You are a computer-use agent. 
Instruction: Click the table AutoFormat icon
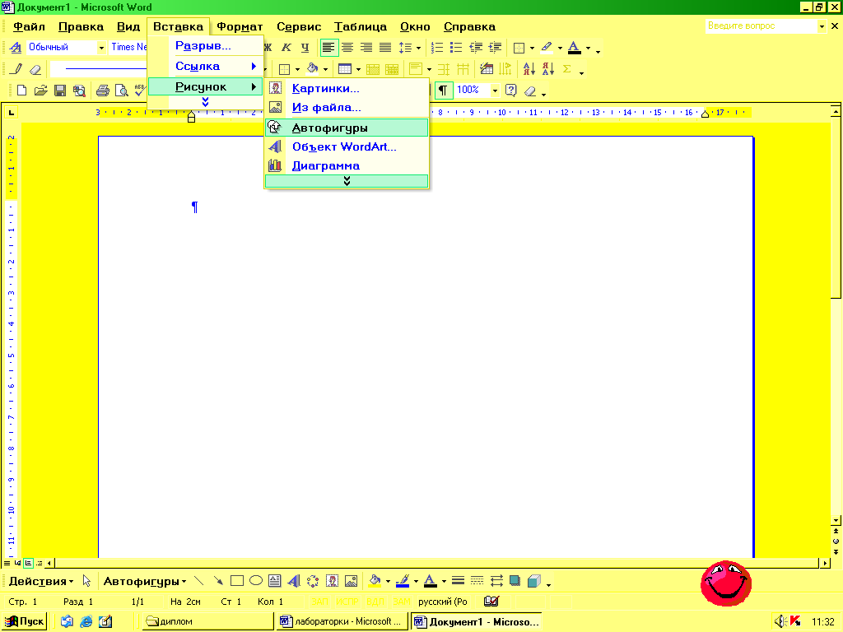487,69
